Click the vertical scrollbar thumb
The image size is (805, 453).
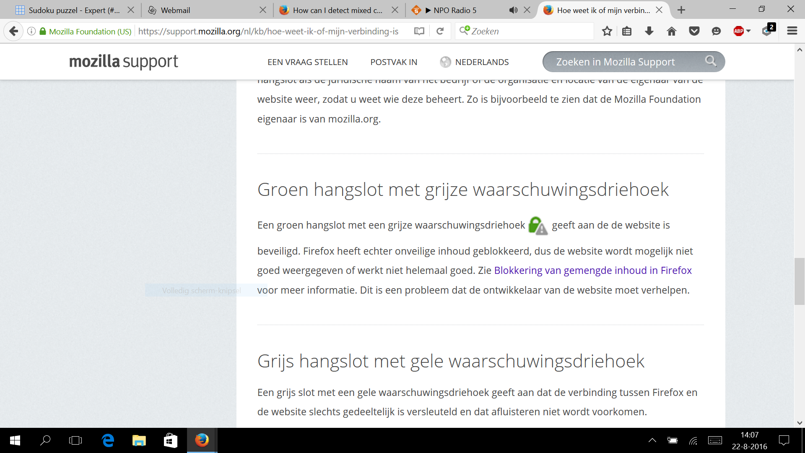coord(800,281)
